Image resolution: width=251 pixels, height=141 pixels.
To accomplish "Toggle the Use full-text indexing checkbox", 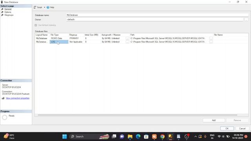I will (36, 25).
